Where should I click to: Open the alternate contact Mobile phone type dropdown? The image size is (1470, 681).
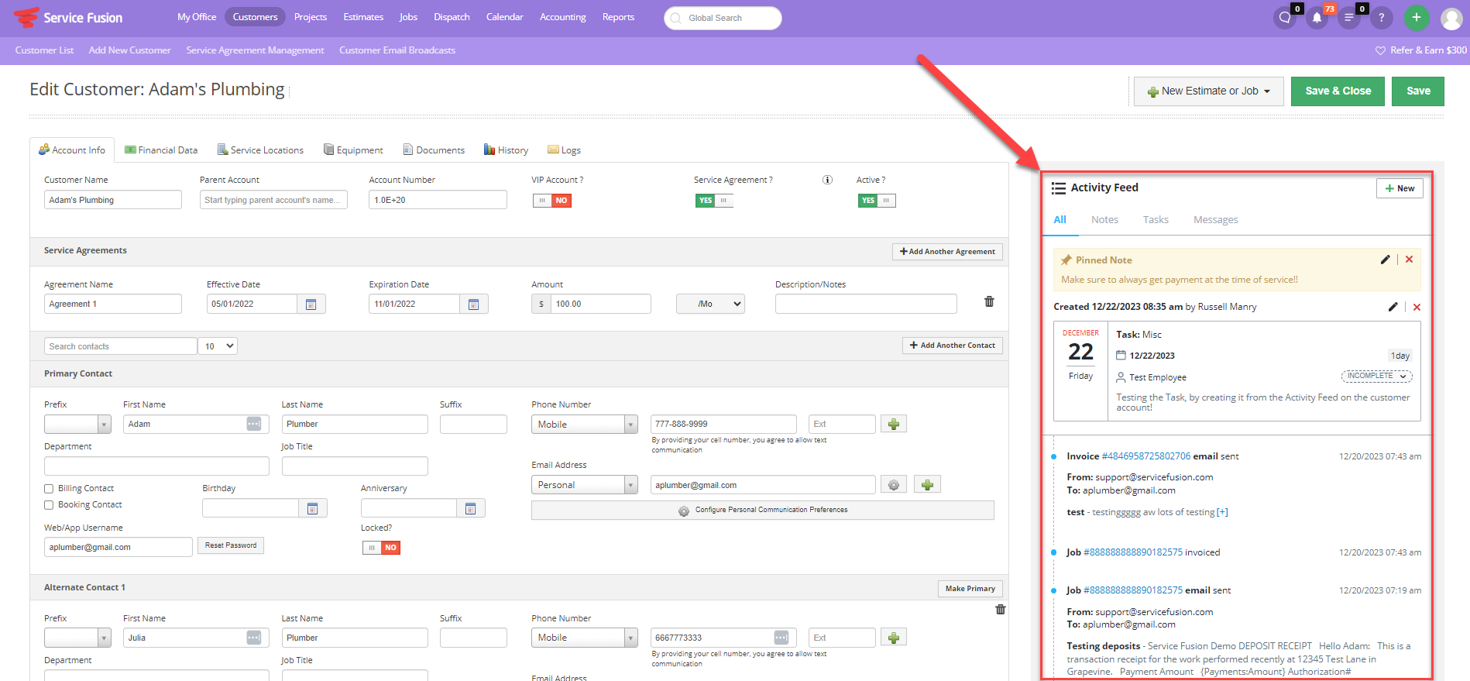(585, 638)
